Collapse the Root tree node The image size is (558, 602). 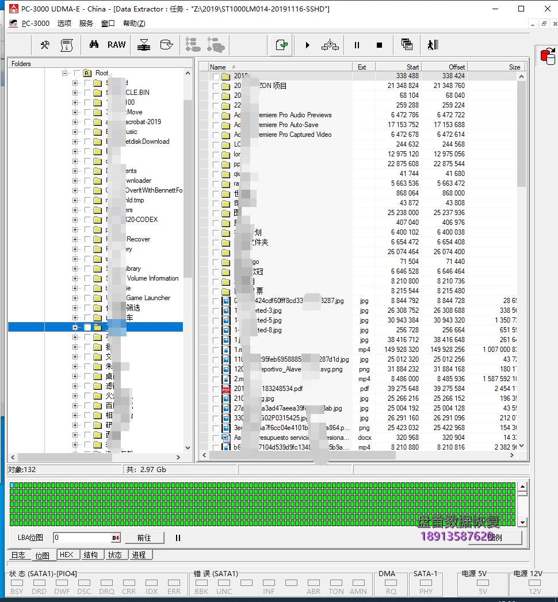[64, 73]
